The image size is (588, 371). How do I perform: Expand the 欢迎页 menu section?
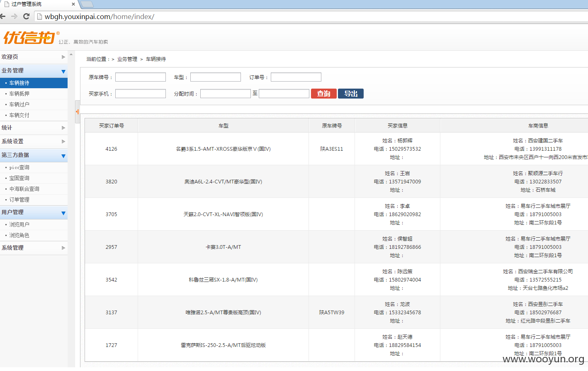pos(34,57)
